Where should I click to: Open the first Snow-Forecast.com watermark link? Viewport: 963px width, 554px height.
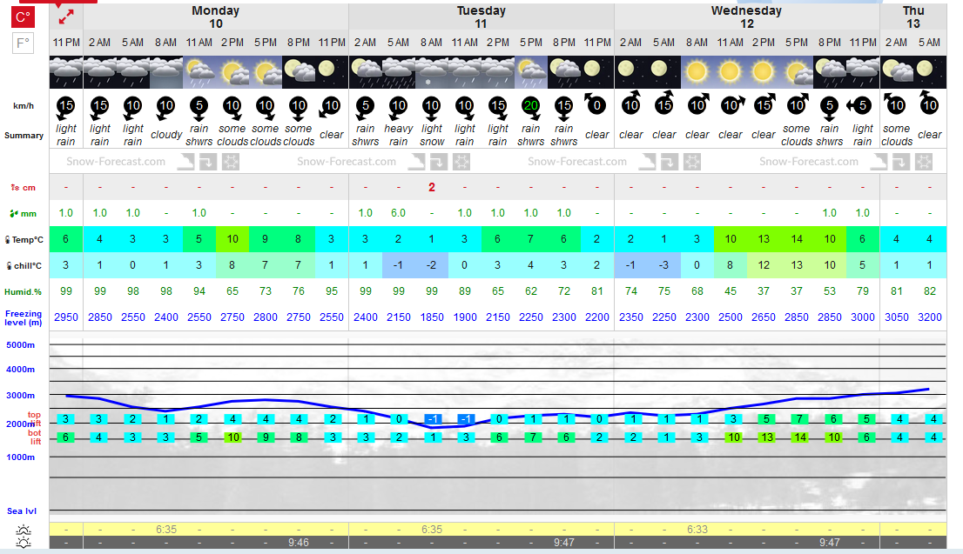pos(116,162)
